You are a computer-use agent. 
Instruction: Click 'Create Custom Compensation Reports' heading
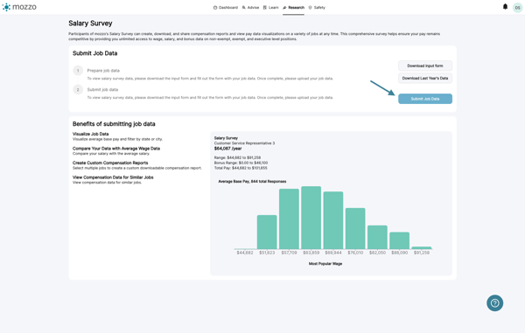pos(110,163)
